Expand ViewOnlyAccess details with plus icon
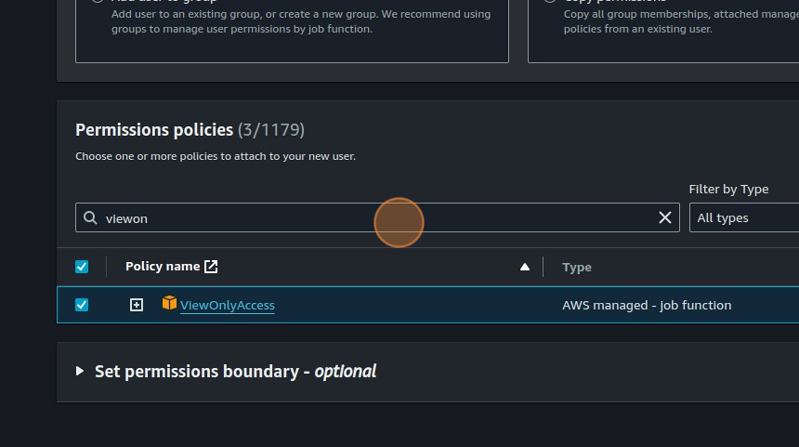 pos(137,305)
